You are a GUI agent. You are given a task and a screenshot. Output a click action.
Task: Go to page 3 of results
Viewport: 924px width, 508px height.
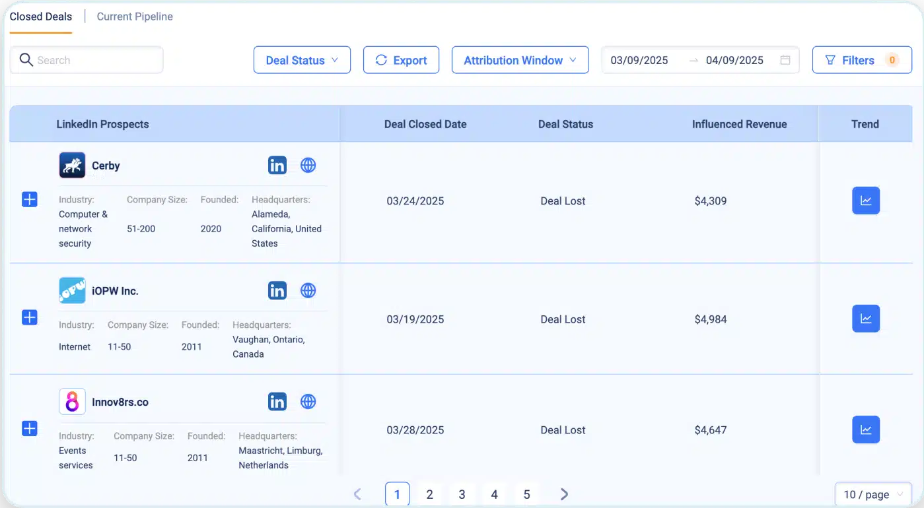click(x=462, y=494)
